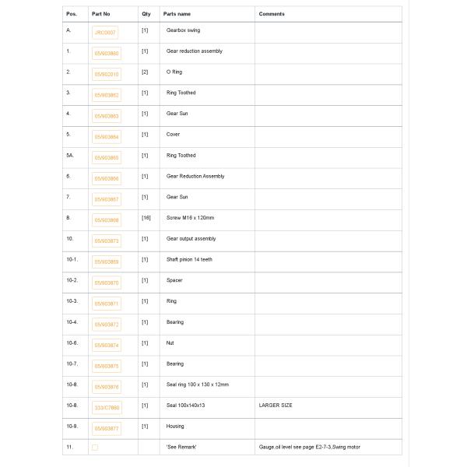Viewport: 467px width, 467px height.
Task: Click part 05/903860 for gear reduction assembly
Action: point(107,54)
